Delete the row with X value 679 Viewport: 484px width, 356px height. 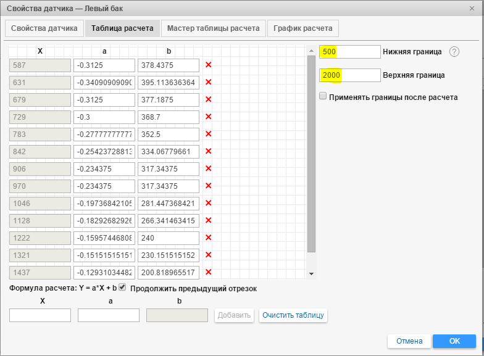(208, 99)
